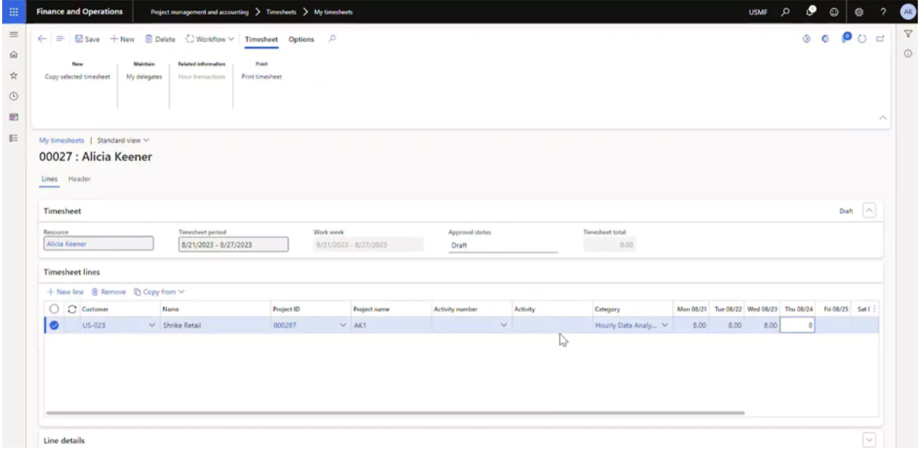Screen dimensions: 924x455
Task: Click the horizontal scrollbar of the grid
Action: [x=395, y=413]
